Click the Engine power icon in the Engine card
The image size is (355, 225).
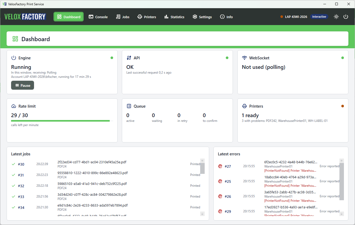(14, 58)
